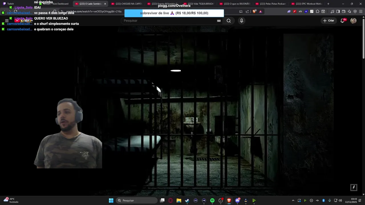Open the YouTube account avatar menu
This screenshot has height=205, width=365.
click(x=353, y=20)
